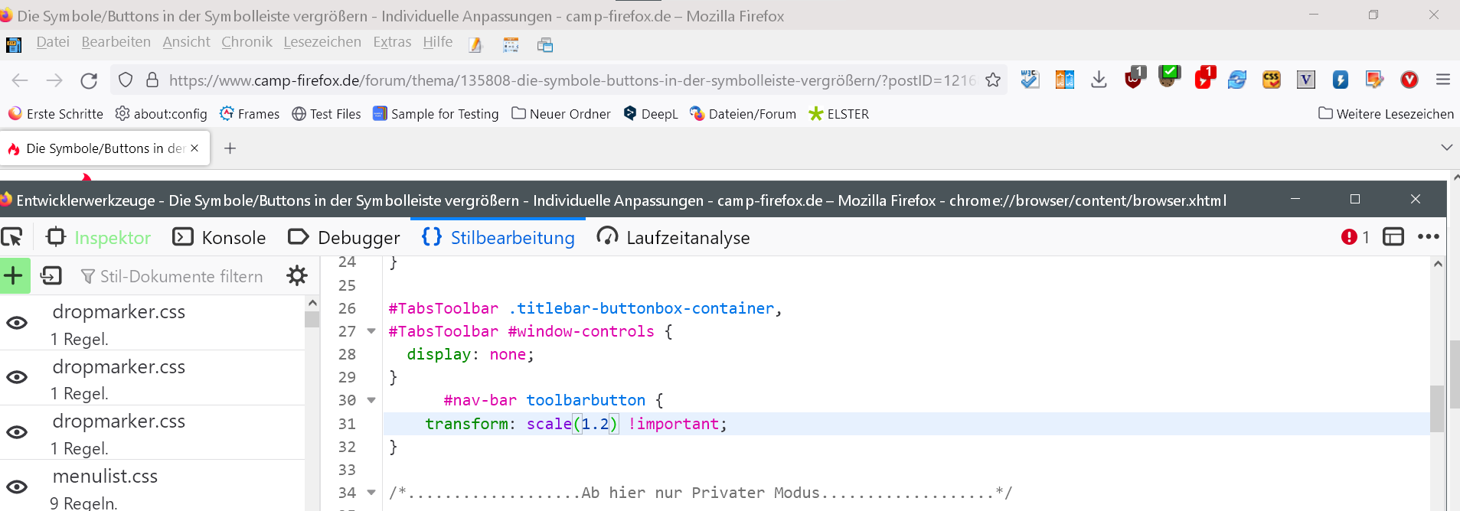Image resolution: width=1460 pixels, height=511 pixels.
Task: Show site info via the padlock icon
Action: click(152, 80)
